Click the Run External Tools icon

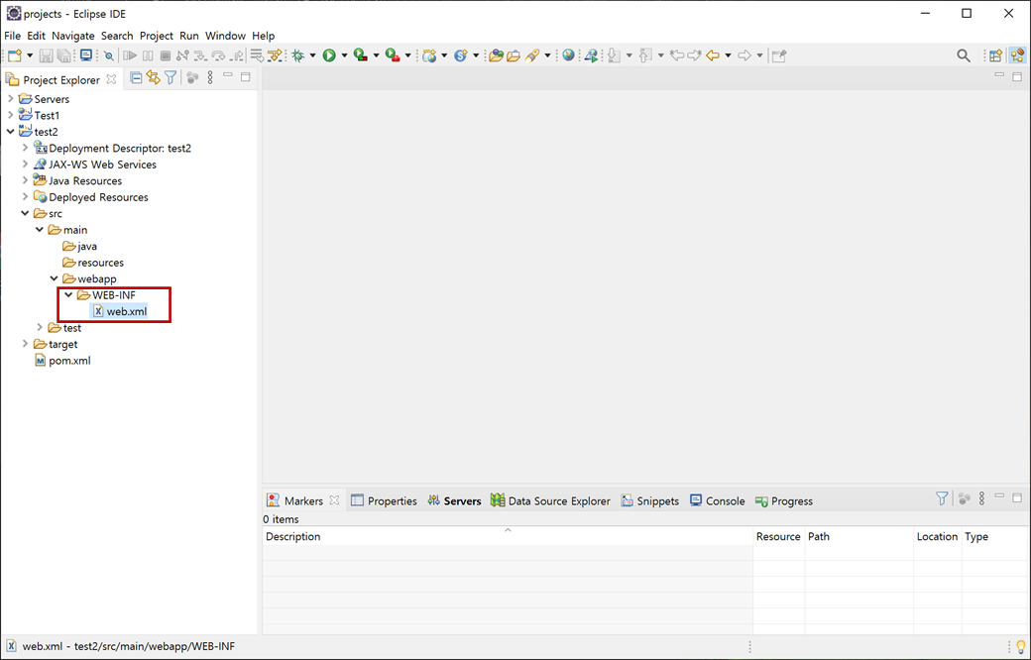(x=393, y=55)
